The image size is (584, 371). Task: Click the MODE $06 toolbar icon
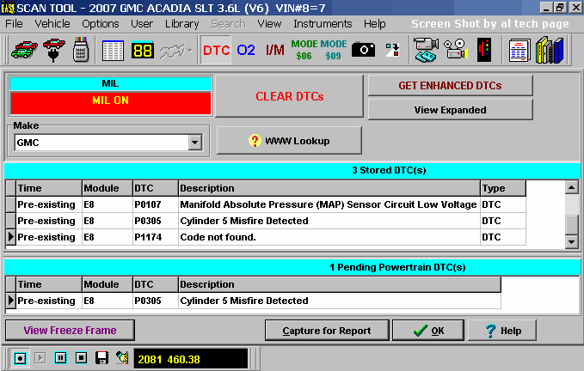pyautogui.click(x=304, y=50)
